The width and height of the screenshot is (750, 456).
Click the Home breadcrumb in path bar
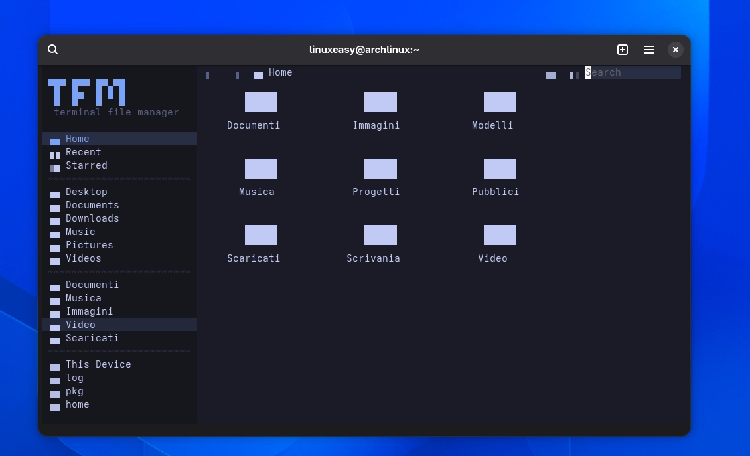pos(273,73)
